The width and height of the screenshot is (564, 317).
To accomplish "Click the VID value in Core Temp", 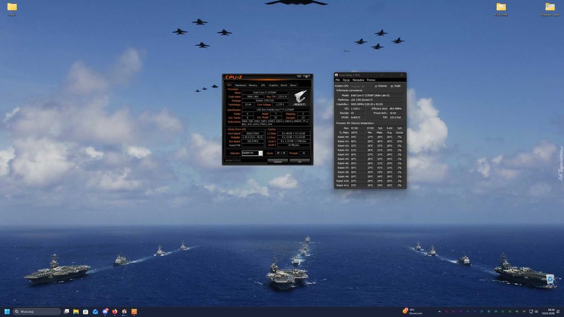I will pyautogui.click(x=358, y=109).
